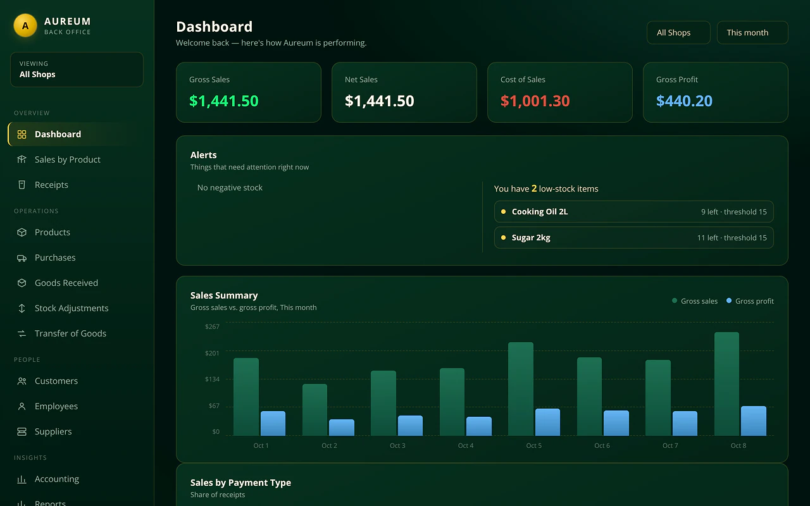Click the Oct 8 gross sales bar
The width and height of the screenshot is (810, 506).
click(726, 384)
